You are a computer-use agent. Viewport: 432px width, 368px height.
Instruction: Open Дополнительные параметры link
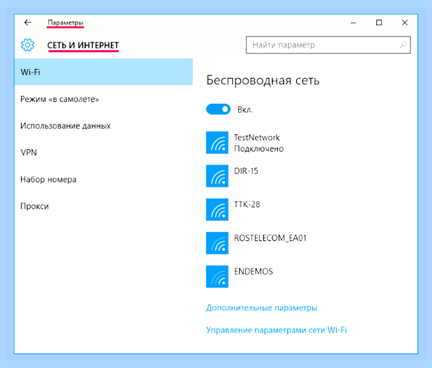point(261,307)
